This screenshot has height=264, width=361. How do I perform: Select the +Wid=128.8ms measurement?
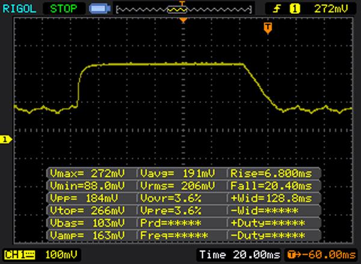[274, 198]
